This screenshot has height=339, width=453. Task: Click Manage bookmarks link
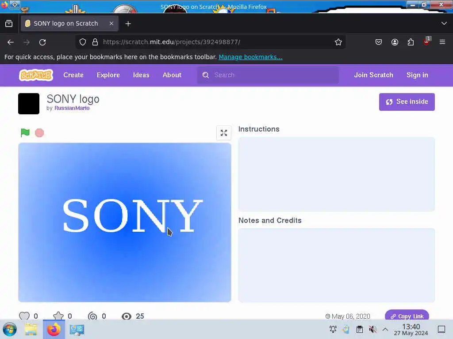(x=250, y=57)
